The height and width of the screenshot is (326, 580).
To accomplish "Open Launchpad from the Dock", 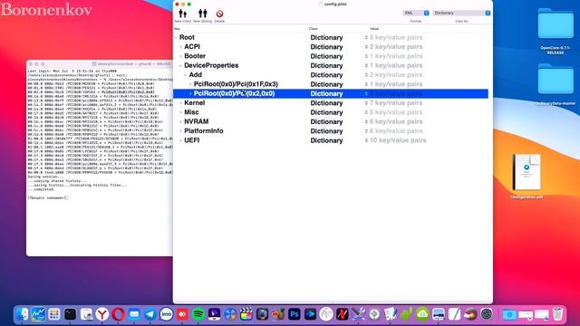I will click(54, 314).
